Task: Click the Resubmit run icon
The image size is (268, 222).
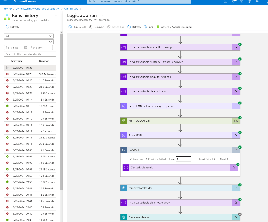Action: click(91, 27)
